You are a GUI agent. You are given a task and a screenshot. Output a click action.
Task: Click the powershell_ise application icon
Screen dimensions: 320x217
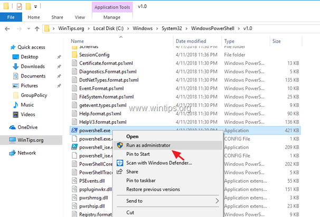point(74,147)
